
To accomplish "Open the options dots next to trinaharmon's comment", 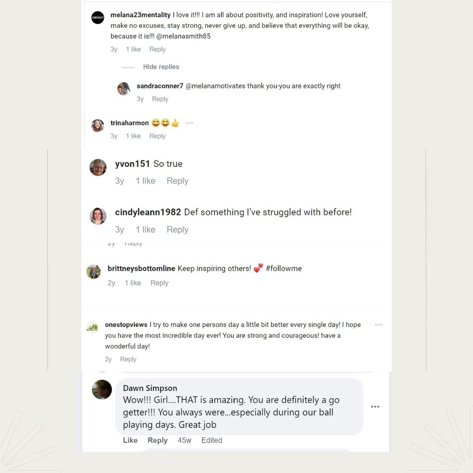I will pos(189,123).
